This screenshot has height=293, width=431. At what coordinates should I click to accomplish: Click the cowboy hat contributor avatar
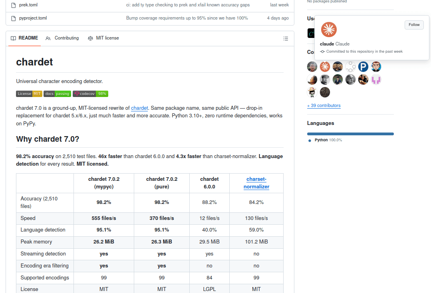coord(312,92)
